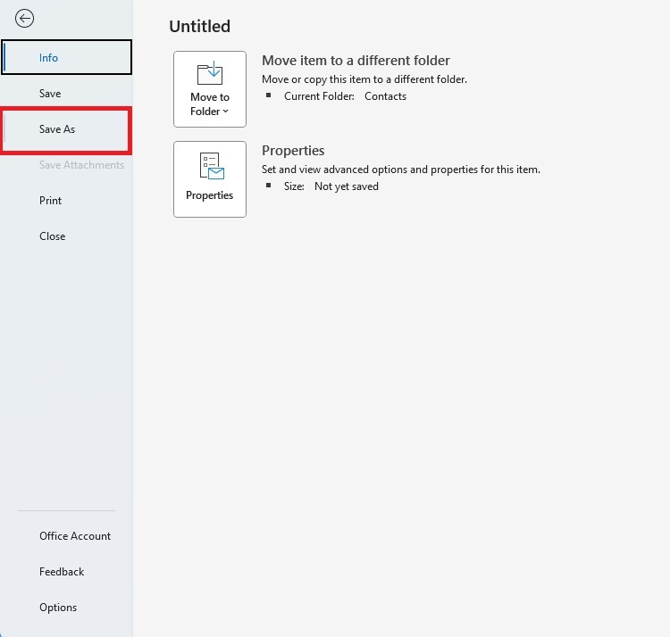Click the Current Folder Contacts value
Image resolution: width=670 pixels, height=637 pixels.
[385, 96]
